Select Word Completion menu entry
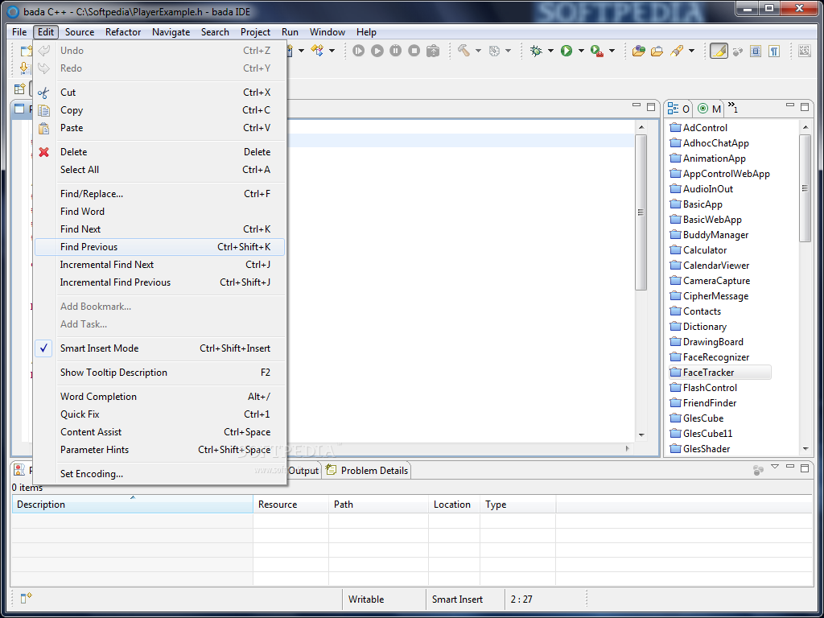Screen dimensions: 824x618 (160, 397)
